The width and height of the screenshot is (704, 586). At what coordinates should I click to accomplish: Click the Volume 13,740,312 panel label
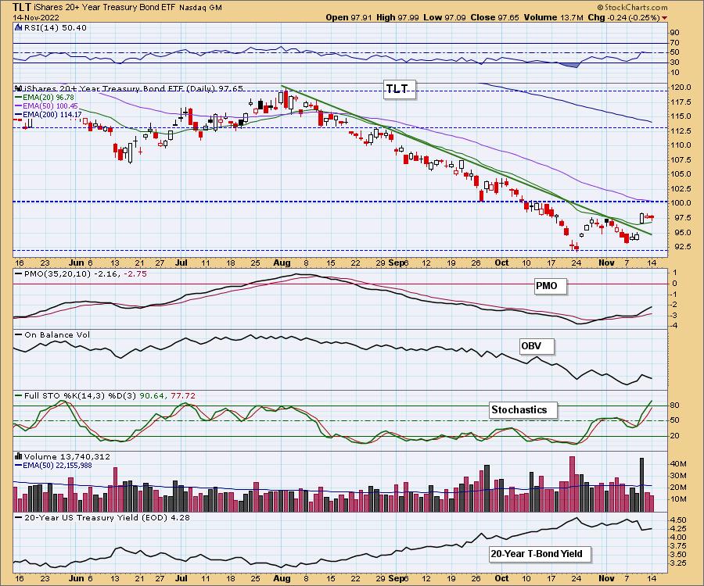66,456
